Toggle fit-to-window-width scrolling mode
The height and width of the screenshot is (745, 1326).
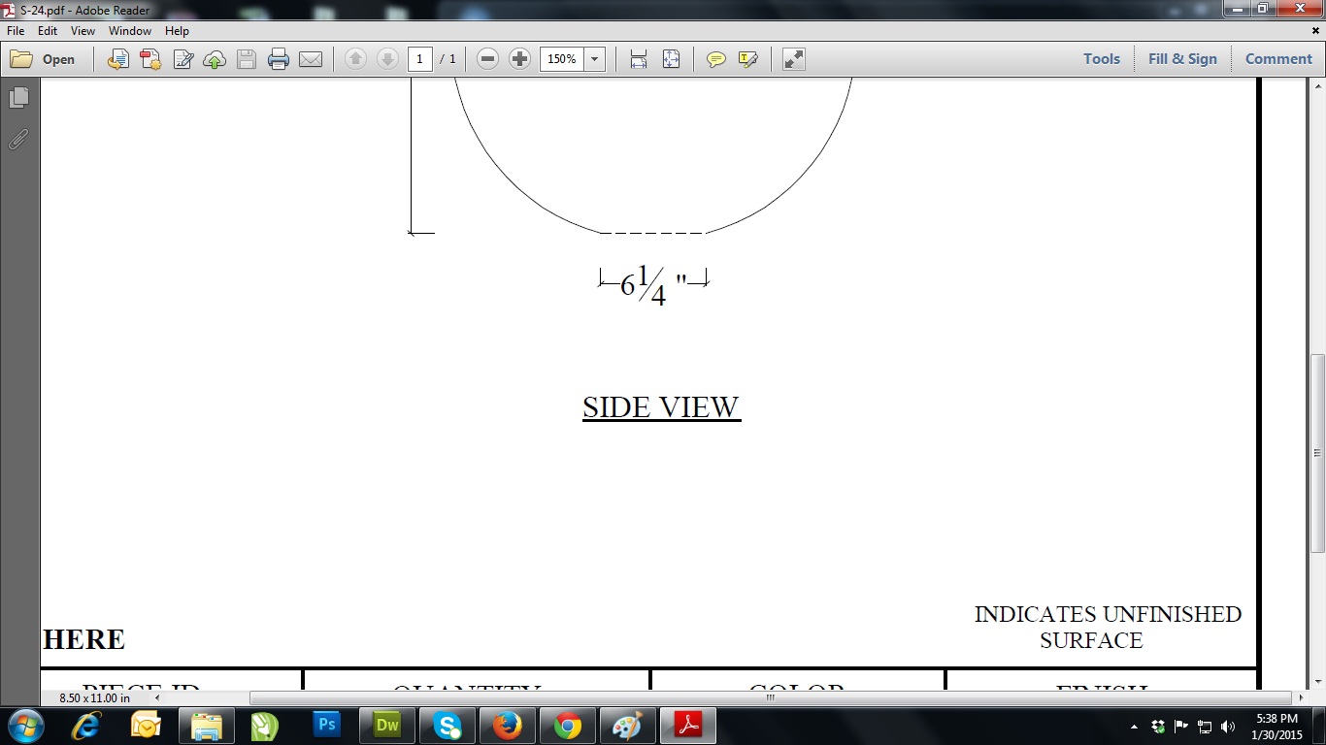click(639, 59)
